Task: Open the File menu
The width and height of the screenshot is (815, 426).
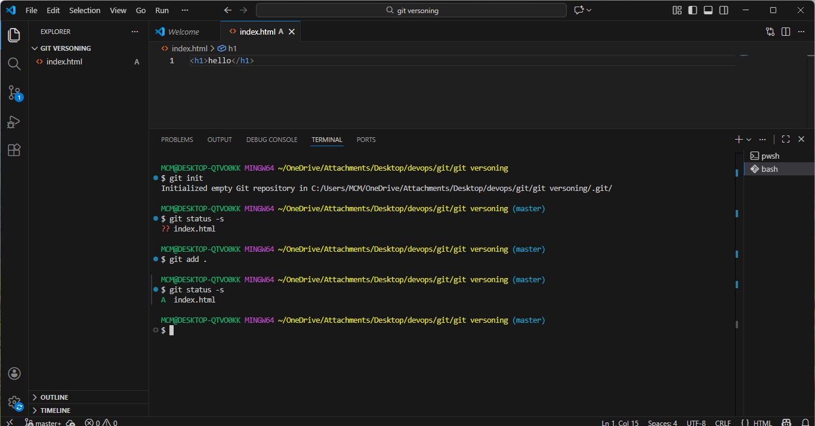Action: coord(32,10)
